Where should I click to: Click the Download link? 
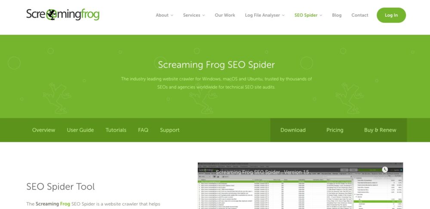tap(293, 130)
